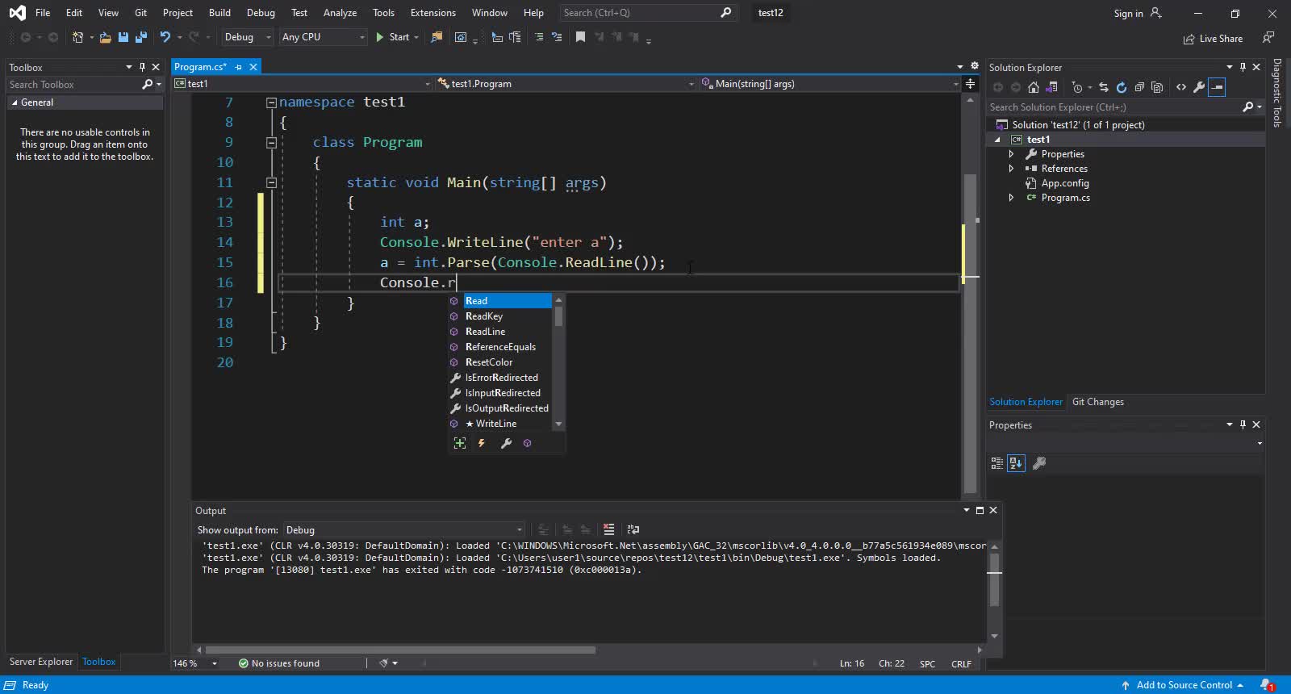Click the bookmark icon in toolbar
Image resolution: width=1291 pixels, height=694 pixels.
(580, 37)
